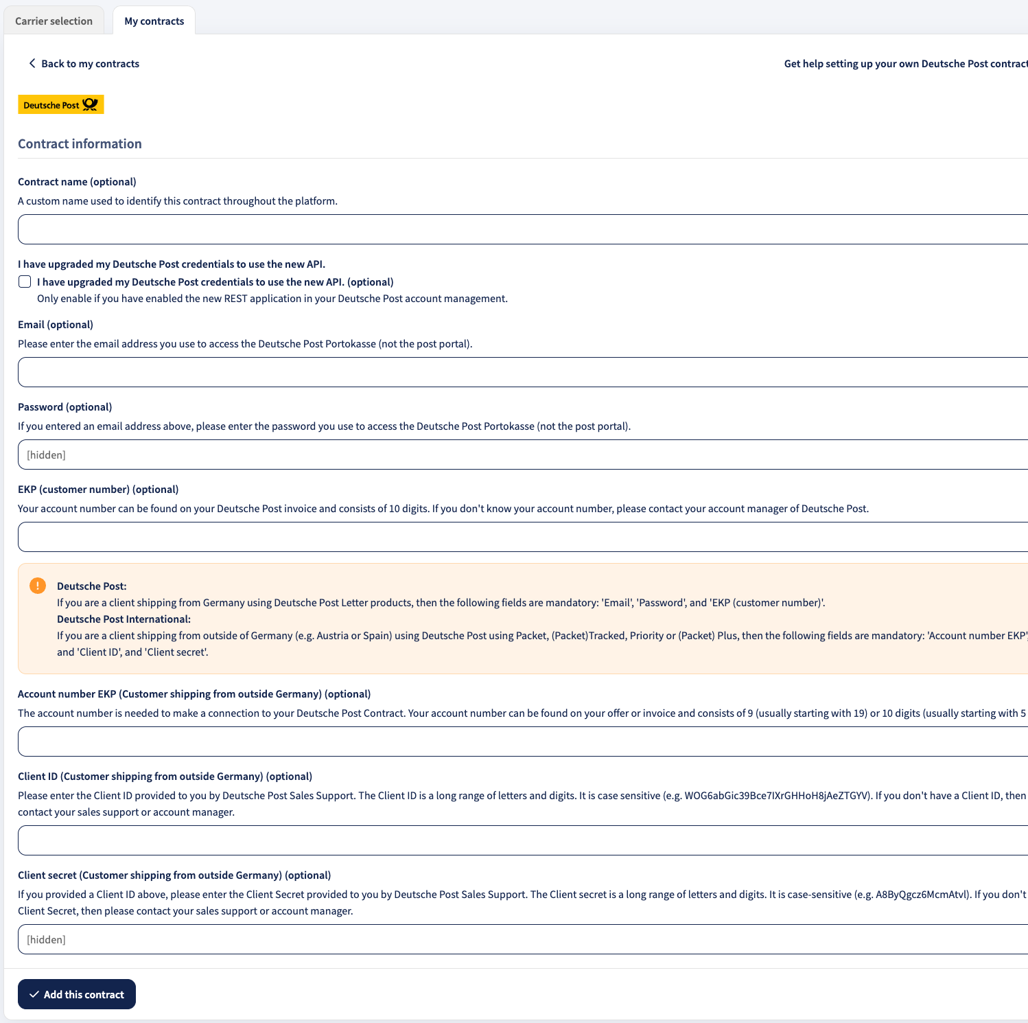Screen dimensions: 1028x1023
Task: Focus the Client secret input field
Action: [x=523, y=939]
